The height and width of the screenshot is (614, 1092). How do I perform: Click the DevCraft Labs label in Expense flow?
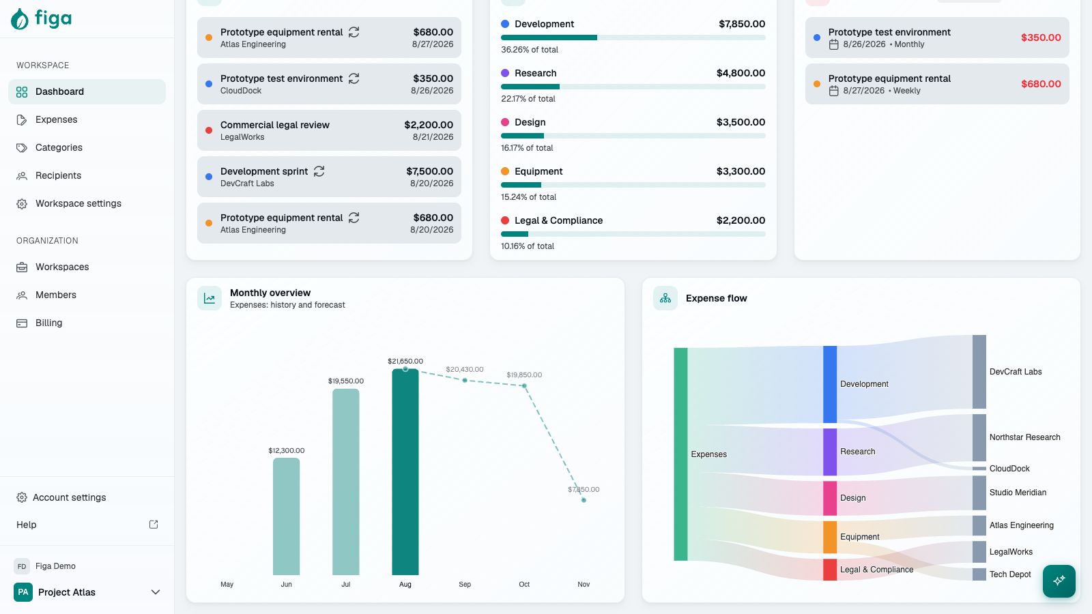(1016, 372)
